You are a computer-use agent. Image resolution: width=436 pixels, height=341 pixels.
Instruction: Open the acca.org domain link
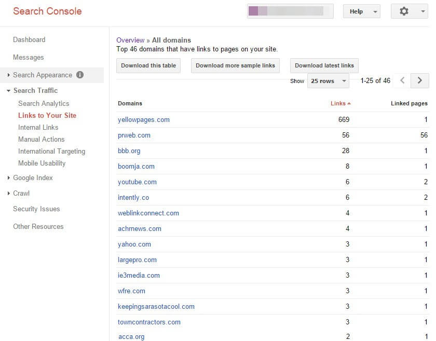pyautogui.click(x=131, y=337)
